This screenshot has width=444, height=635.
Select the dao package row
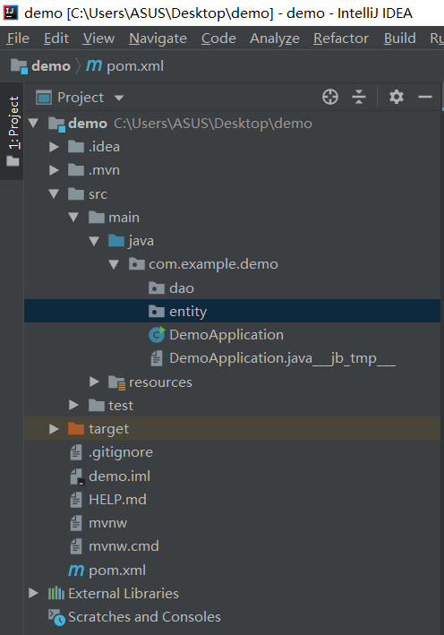coord(233,287)
